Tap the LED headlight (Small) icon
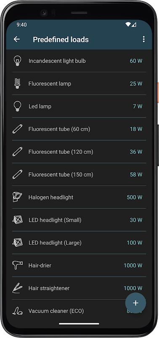The width and height of the screenshot is (159, 338). (x=17, y=220)
